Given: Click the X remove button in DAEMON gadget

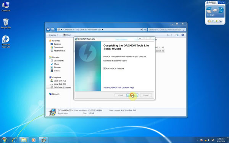Looking at the screenshot, I should point(221,11).
